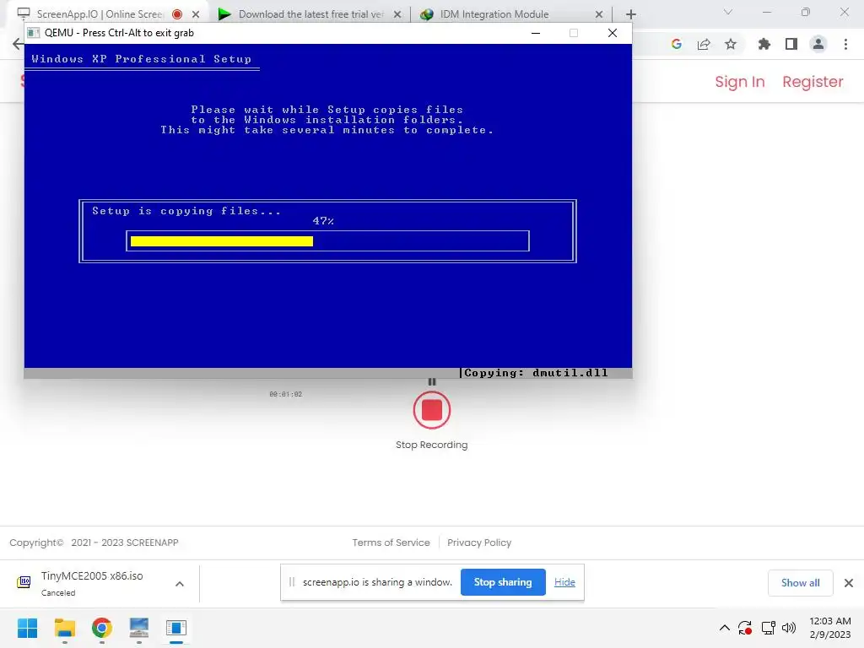864x648 pixels.
Task: Close the downloads bar
Action: tap(849, 582)
